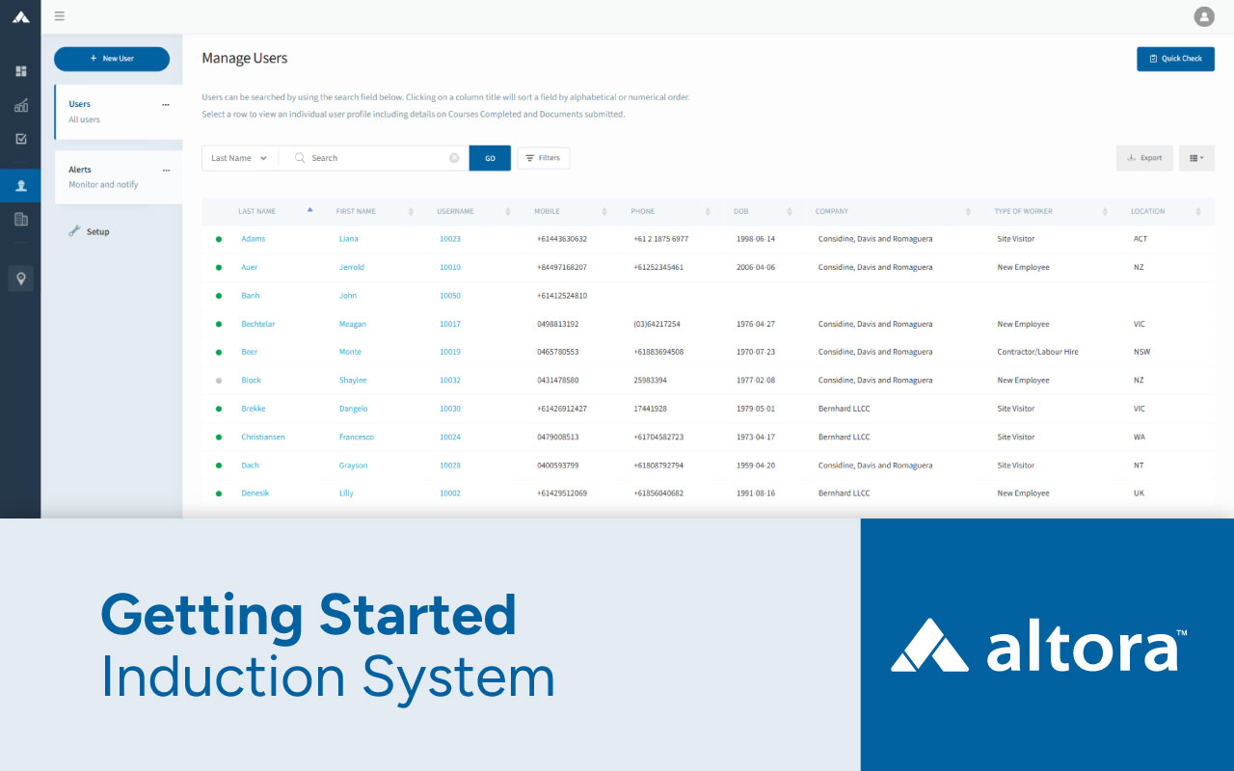The image size is (1234, 771).
Task: Open the Last Name search field dropdown
Action: pyautogui.click(x=239, y=158)
